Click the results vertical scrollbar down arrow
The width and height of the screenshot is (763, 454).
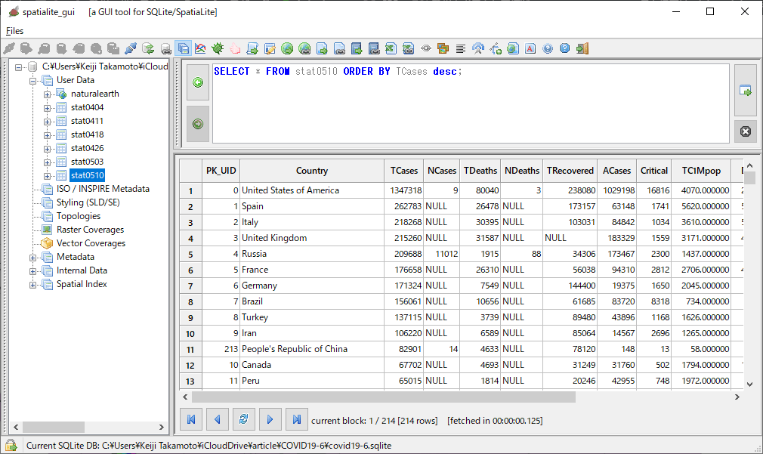tap(749, 384)
